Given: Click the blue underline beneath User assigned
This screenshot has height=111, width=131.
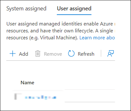Looking at the screenshot, I should (74, 15).
